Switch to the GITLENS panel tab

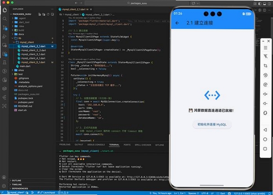(160, 145)
